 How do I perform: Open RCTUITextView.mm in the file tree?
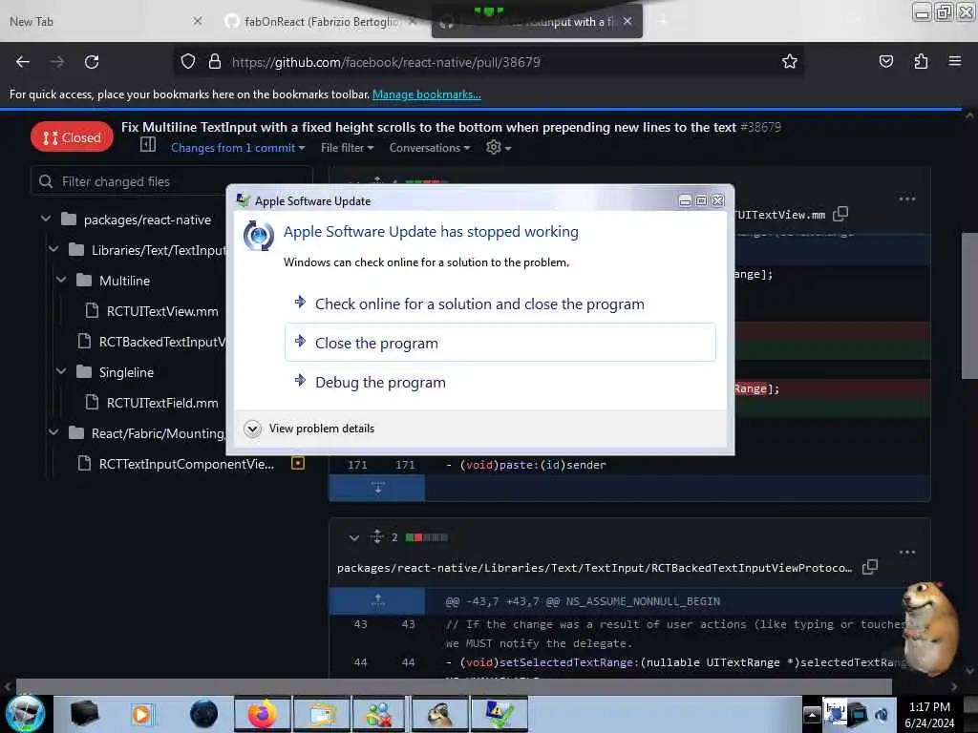(x=162, y=311)
